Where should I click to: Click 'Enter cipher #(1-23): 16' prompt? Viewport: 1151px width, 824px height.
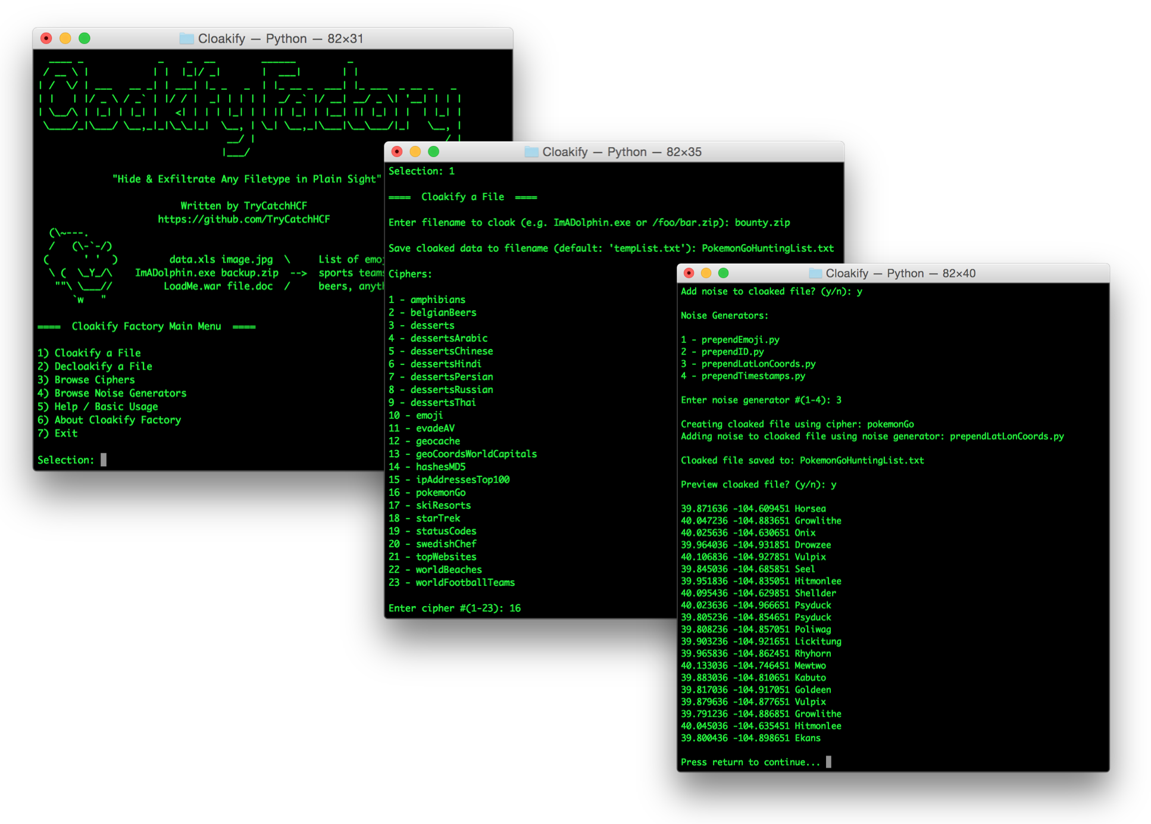point(455,608)
